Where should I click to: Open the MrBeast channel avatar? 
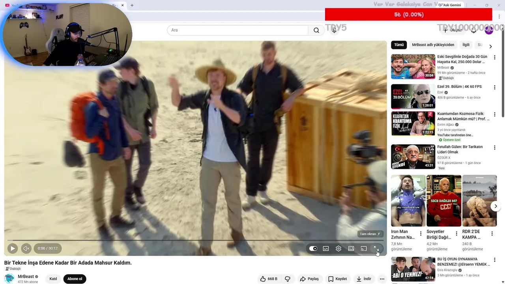click(9, 278)
